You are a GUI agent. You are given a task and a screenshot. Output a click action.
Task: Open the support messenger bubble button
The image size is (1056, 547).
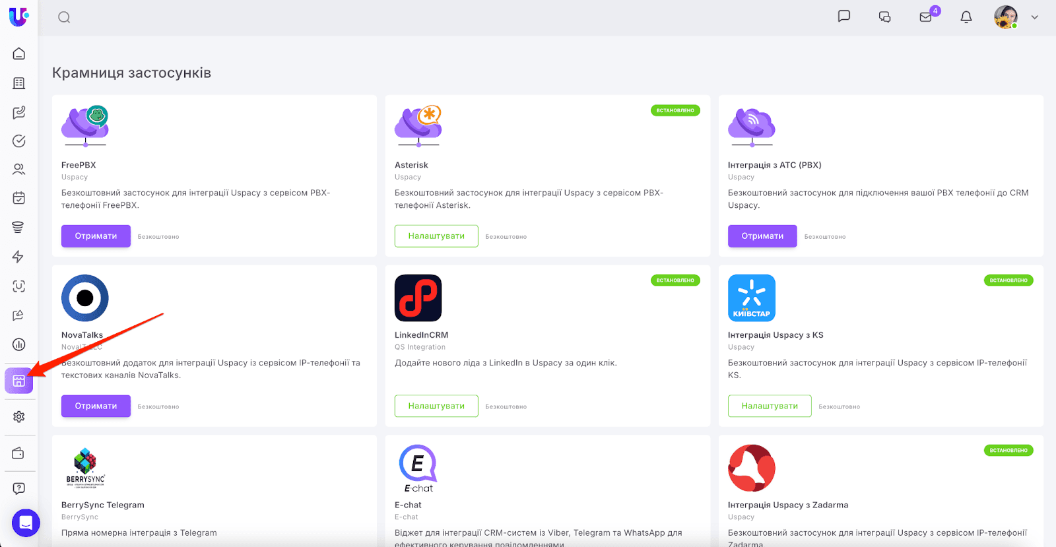coord(26,523)
